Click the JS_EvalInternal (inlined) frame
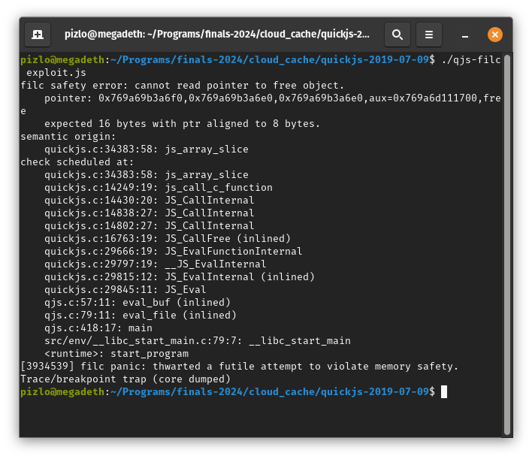Screen dimensions: 532x459 (x=180, y=276)
